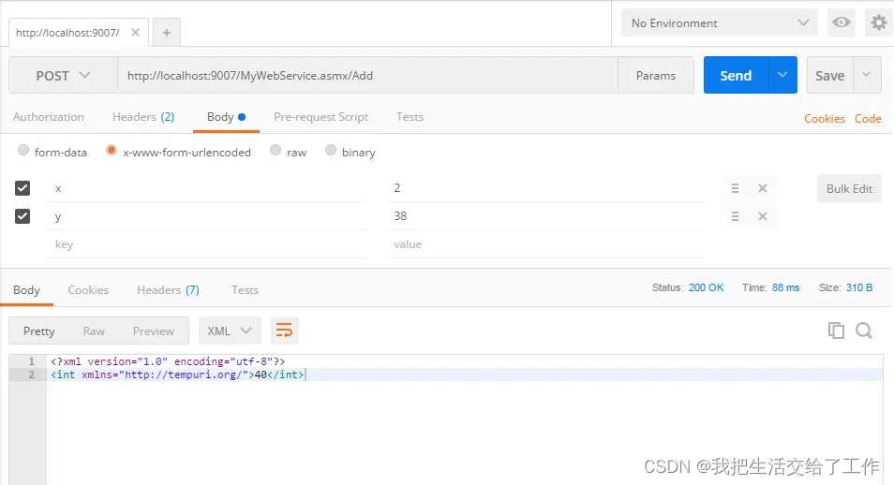The image size is (894, 485).
Task: Select the response Body tab
Action: point(26,290)
